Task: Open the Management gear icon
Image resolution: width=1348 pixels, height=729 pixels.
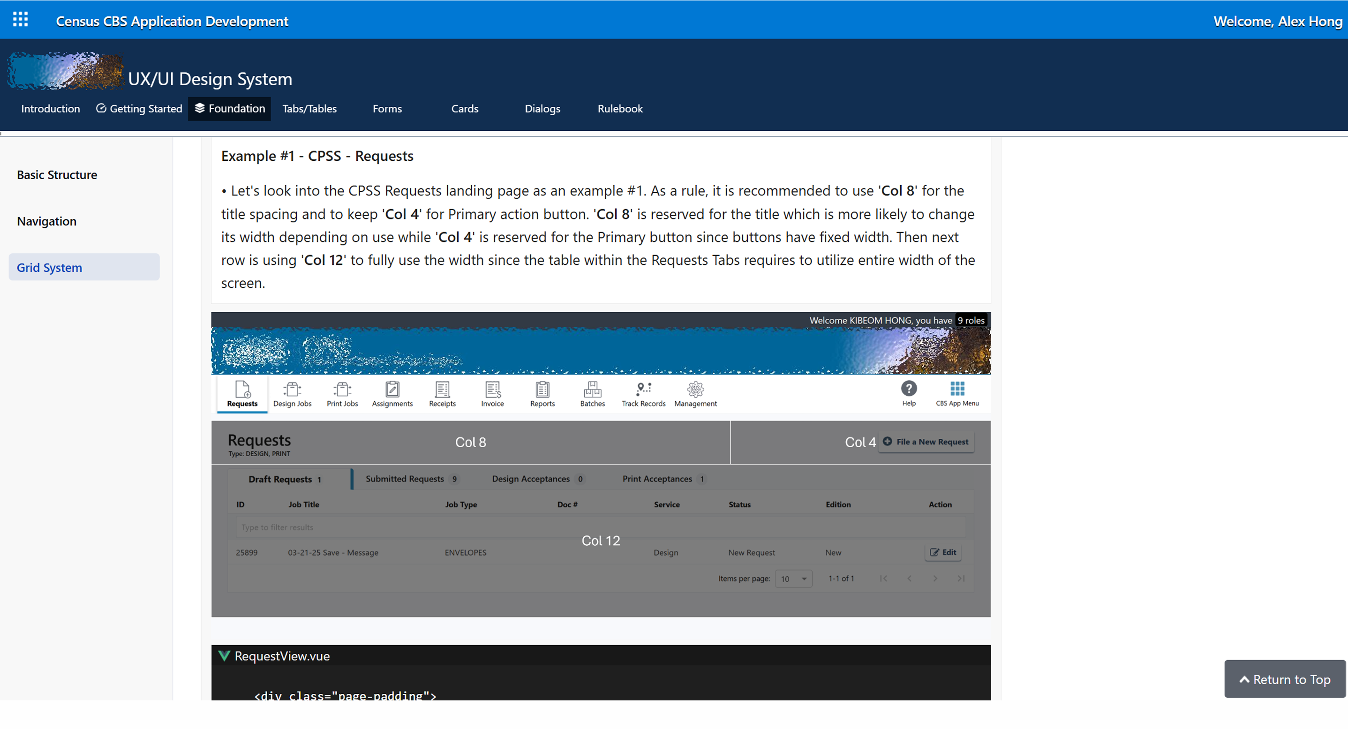Action: click(695, 389)
